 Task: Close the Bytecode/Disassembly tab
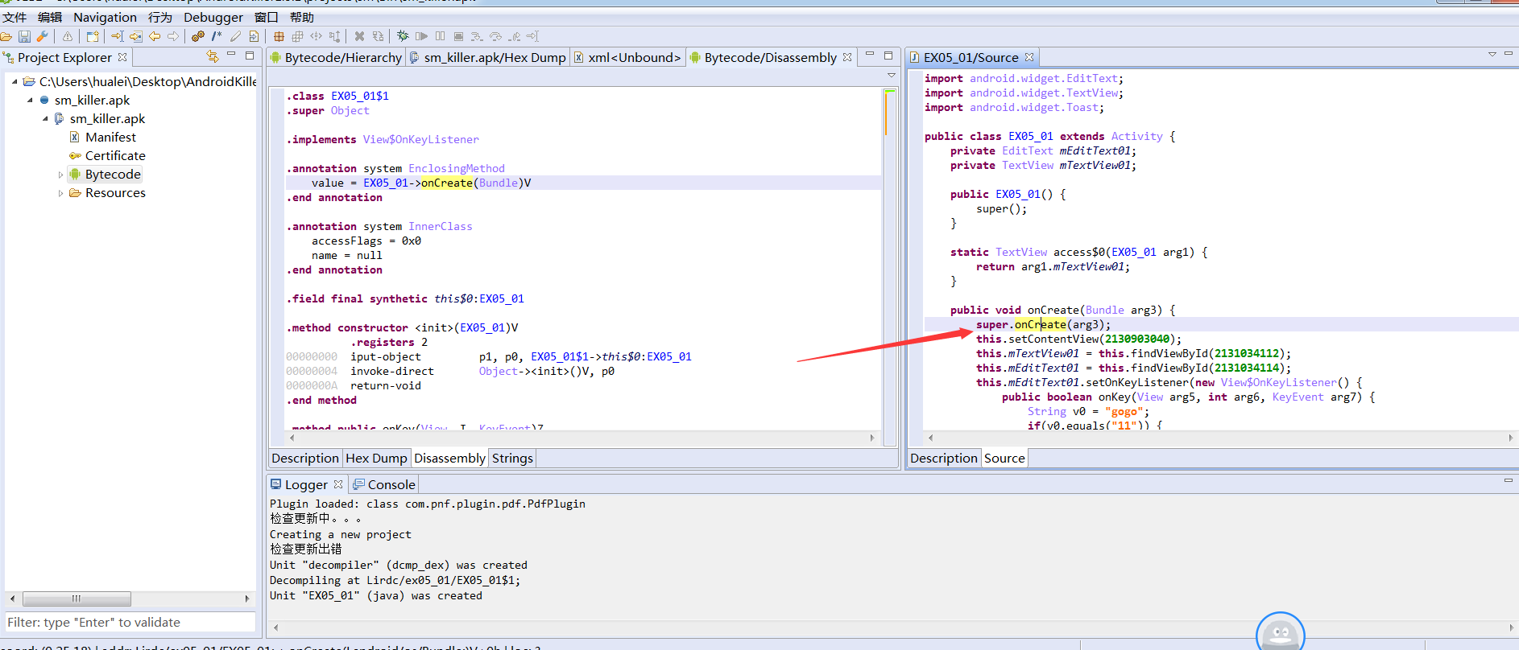[x=847, y=57]
